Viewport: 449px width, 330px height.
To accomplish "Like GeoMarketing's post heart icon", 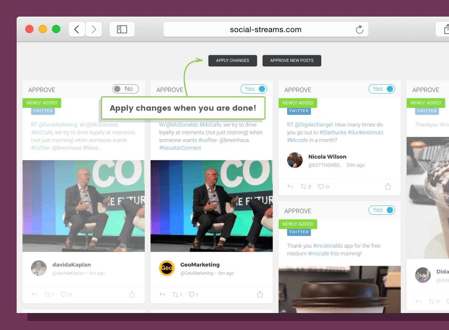I will pos(191,295).
